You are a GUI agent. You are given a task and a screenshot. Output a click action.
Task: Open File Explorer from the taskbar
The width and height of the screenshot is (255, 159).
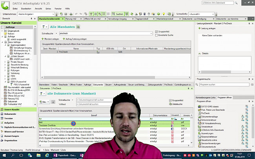(38, 155)
